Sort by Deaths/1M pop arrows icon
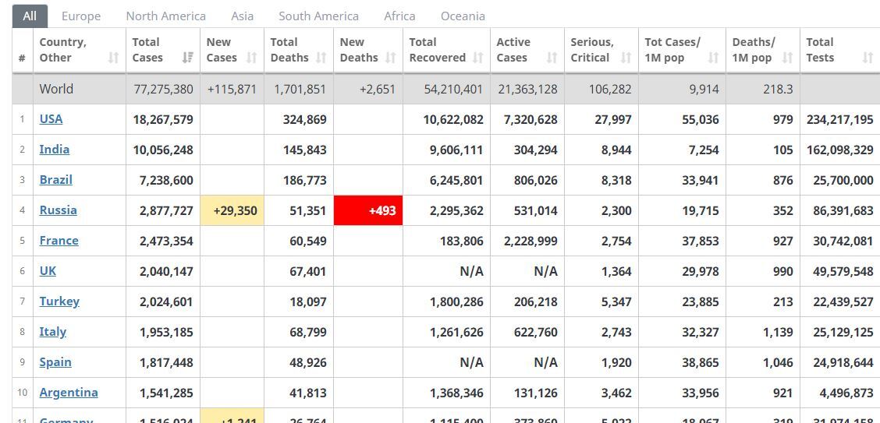 pyautogui.click(x=787, y=58)
